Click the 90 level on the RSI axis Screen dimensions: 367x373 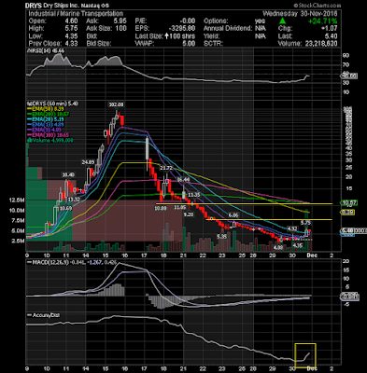click(346, 55)
